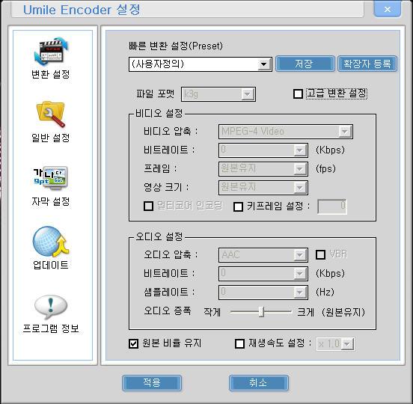Click the 오디오 증폭 slider handle
Screen dimensions: 413x404
point(261,312)
